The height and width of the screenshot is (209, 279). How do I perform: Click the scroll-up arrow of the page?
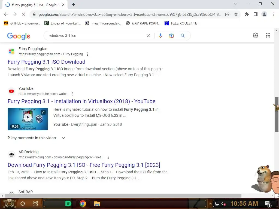click(277, 30)
